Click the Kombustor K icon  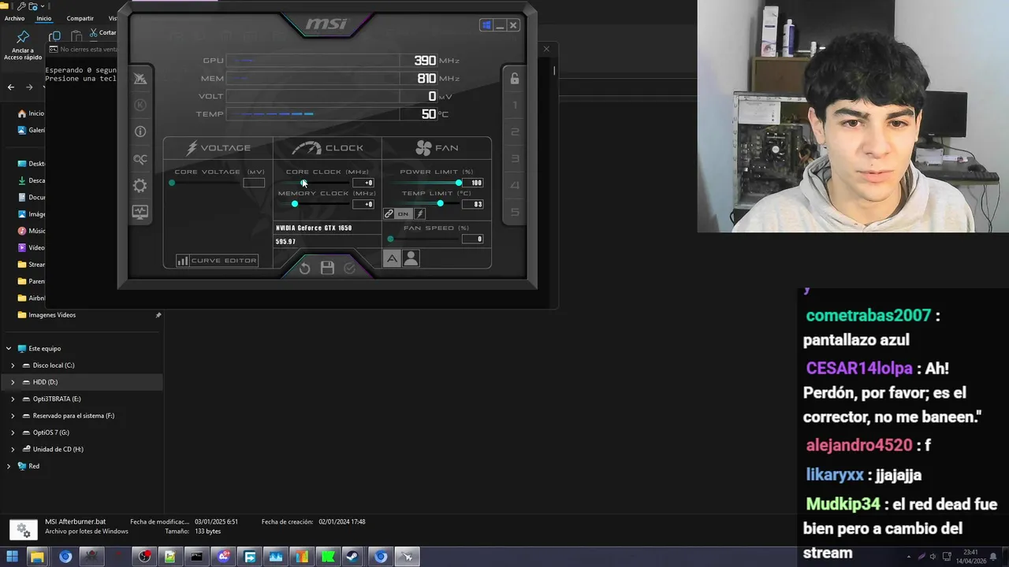(140, 105)
